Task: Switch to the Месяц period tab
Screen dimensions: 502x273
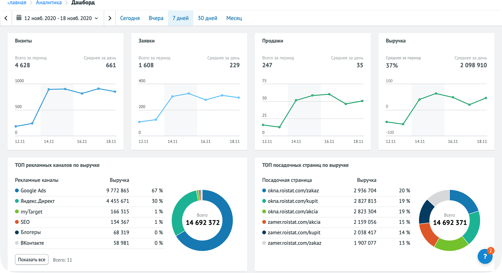Action: pos(234,18)
